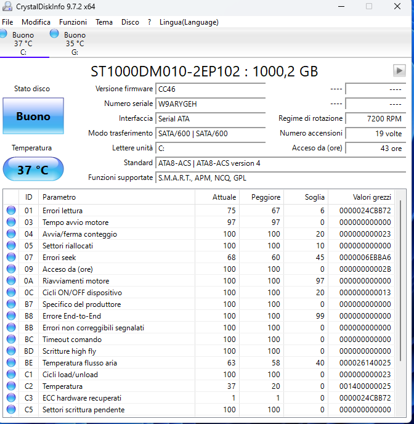
Task: Click the ID column header
Action: (28, 197)
